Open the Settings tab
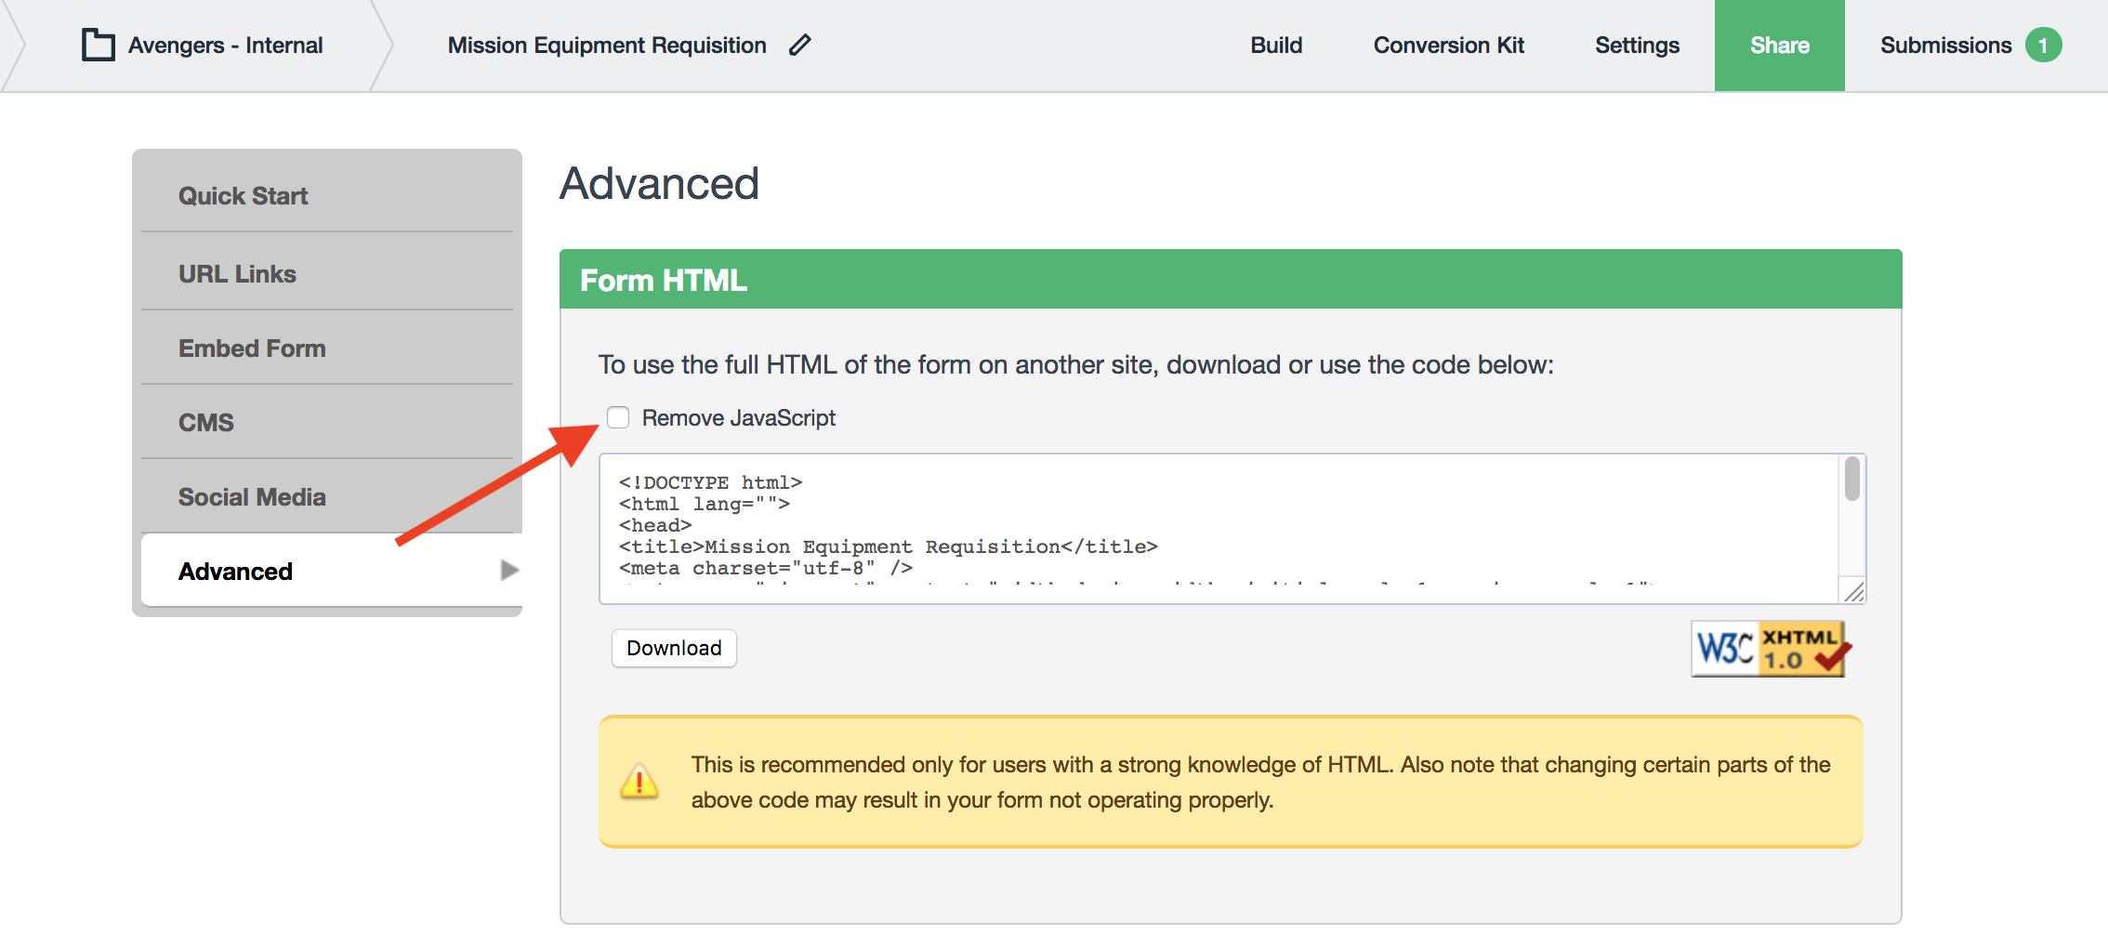The width and height of the screenshot is (2108, 935). (x=1637, y=46)
